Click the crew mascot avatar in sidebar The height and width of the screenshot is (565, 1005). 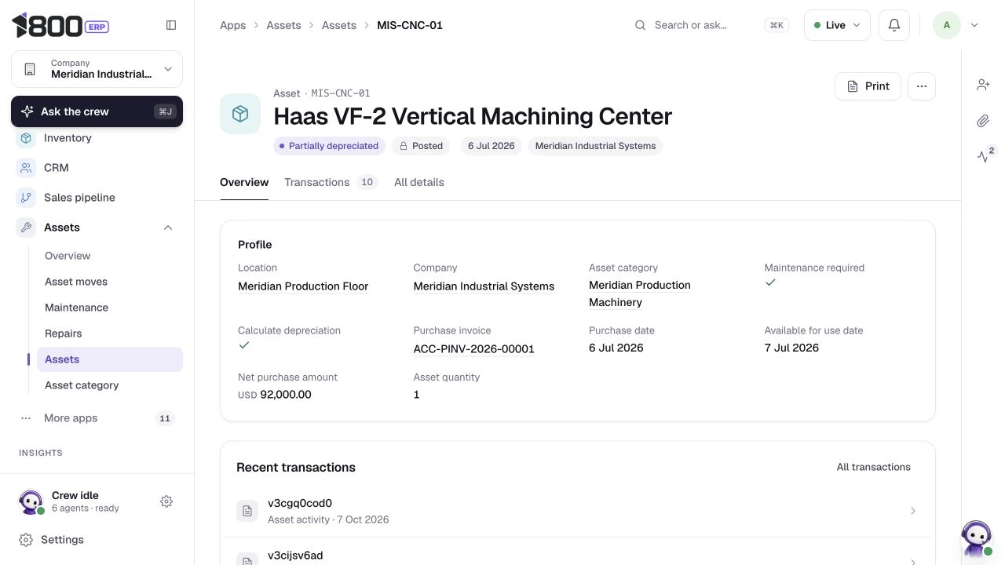(x=31, y=501)
